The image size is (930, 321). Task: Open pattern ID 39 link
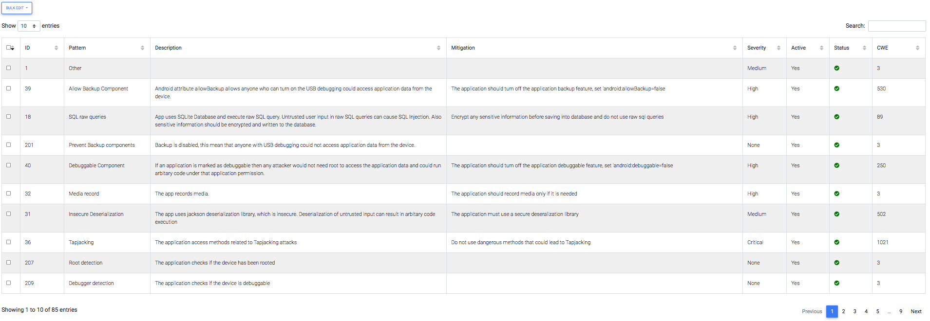28,89
